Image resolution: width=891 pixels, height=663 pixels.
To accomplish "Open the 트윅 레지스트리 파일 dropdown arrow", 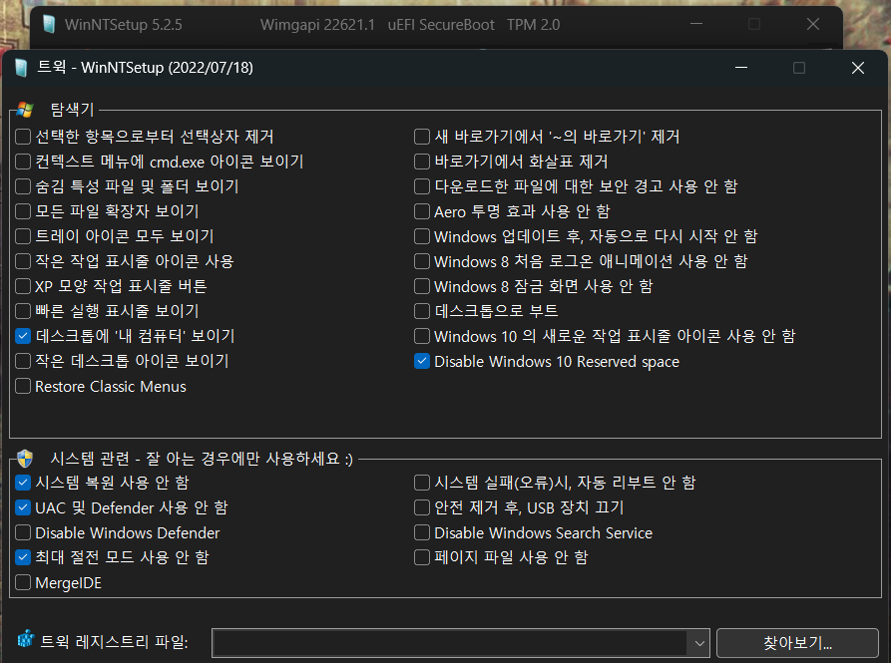I will [x=699, y=643].
